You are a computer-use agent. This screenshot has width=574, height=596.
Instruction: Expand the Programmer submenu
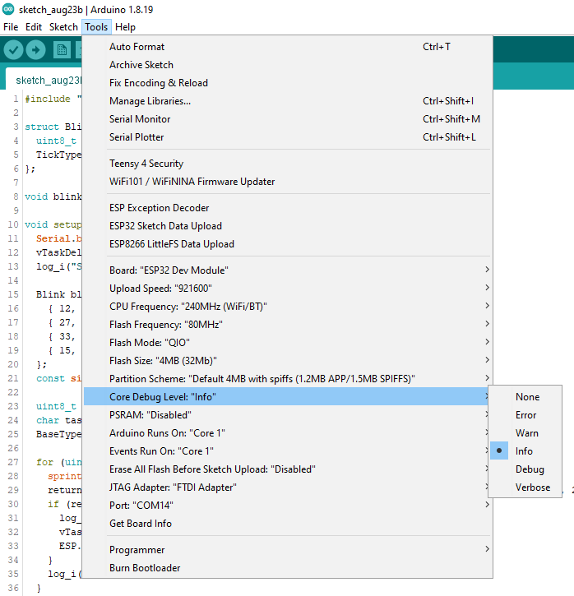287,550
